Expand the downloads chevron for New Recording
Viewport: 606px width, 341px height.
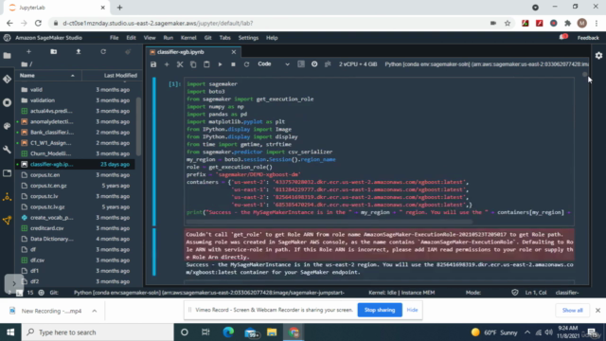(95, 311)
